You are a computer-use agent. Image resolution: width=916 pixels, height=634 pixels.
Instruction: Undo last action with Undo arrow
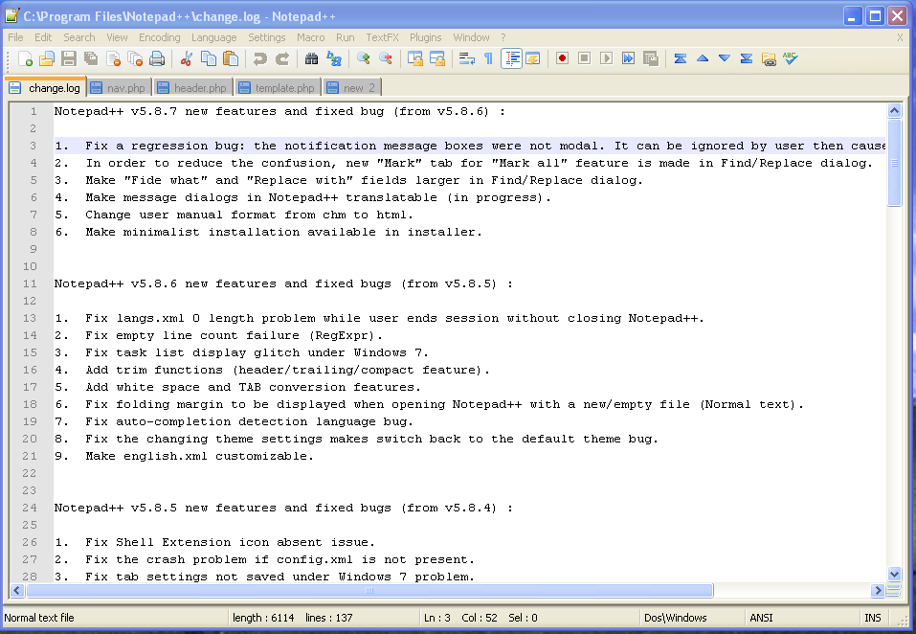260,58
